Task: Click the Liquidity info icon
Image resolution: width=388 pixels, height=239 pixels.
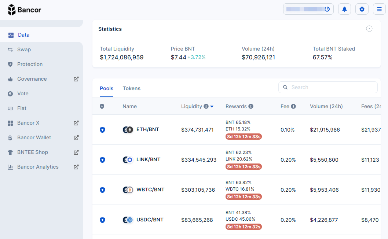Action: [206, 106]
